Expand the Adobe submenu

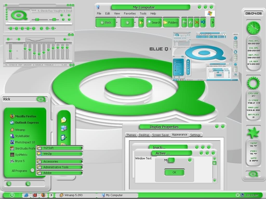click(60, 173)
